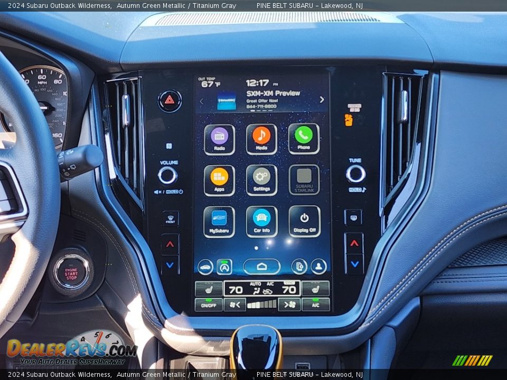The image size is (507, 380).
Task: Raise the passenger-side temperature
Action: [x=354, y=243]
